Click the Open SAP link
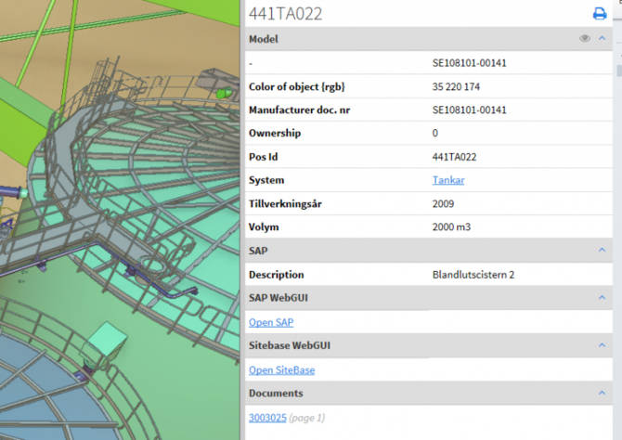This screenshot has height=440, width=622. click(x=271, y=322)
